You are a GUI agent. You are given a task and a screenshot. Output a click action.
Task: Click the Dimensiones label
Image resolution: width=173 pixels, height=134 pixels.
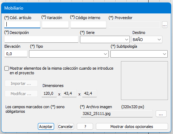[x=53, y=86]
